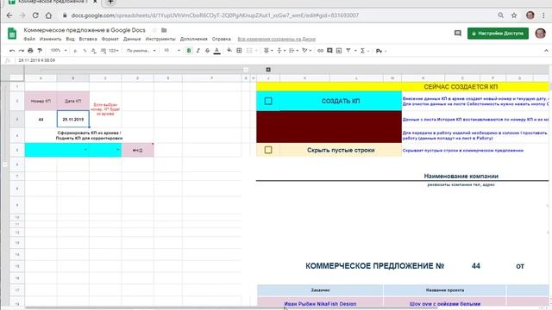Click the Undo icon

[x=12, y=51]
